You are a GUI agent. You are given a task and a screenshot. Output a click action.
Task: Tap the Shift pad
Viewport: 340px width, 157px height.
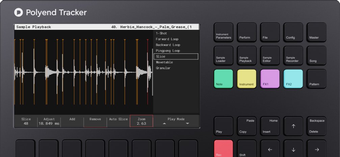[247, 149]
